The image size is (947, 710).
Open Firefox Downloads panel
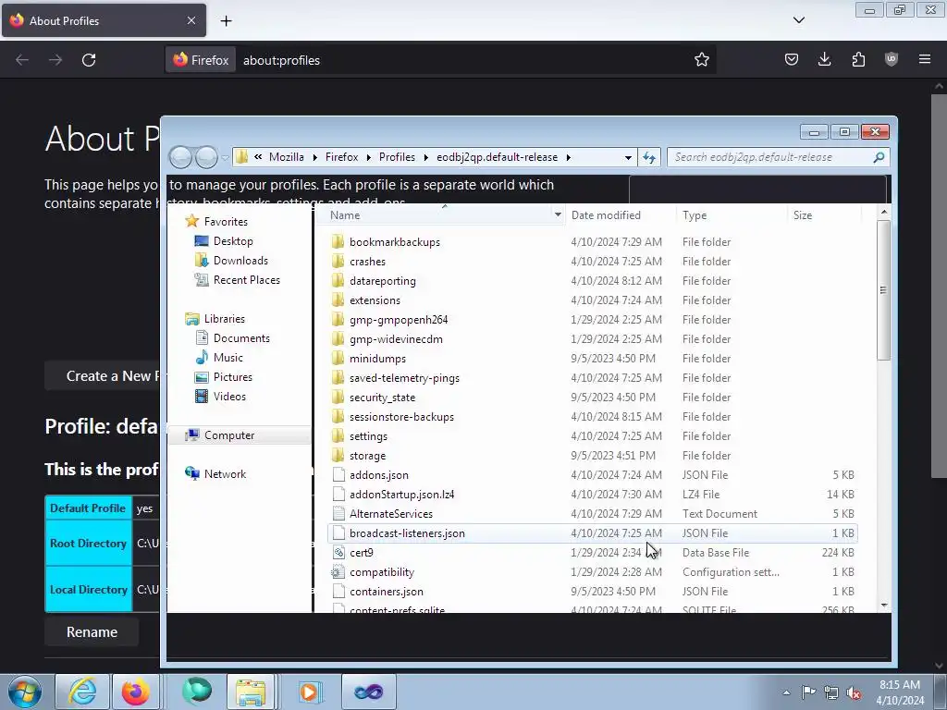[824, 59]
